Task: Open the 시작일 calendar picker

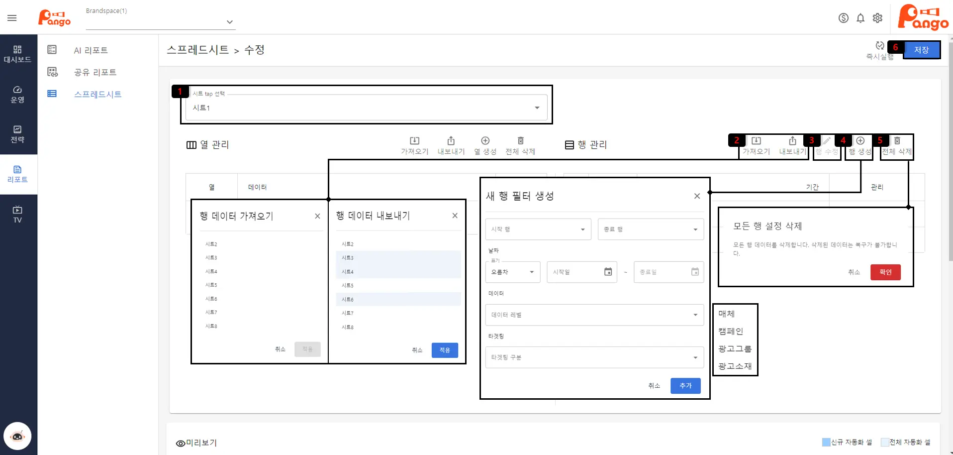Action: (x=608, y=272)
